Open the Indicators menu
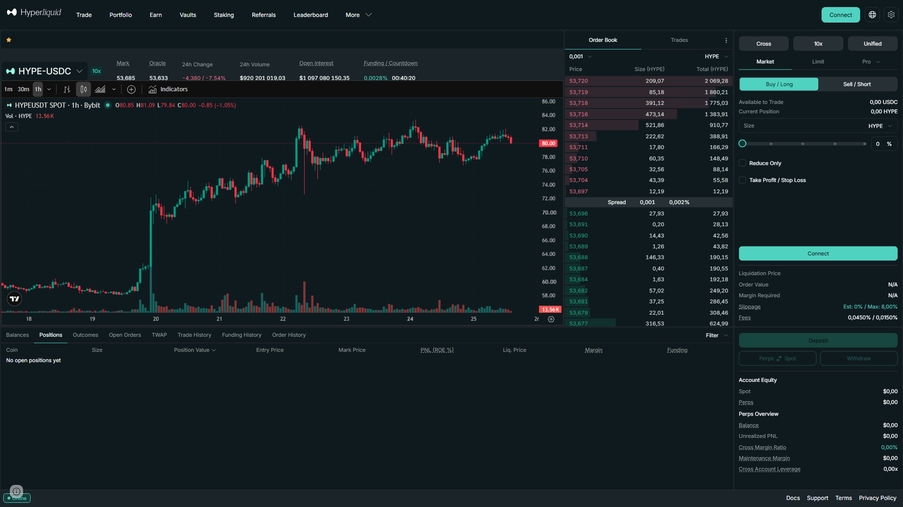The height and width of the screenshot is (507, 903). [x=168, y=89]
